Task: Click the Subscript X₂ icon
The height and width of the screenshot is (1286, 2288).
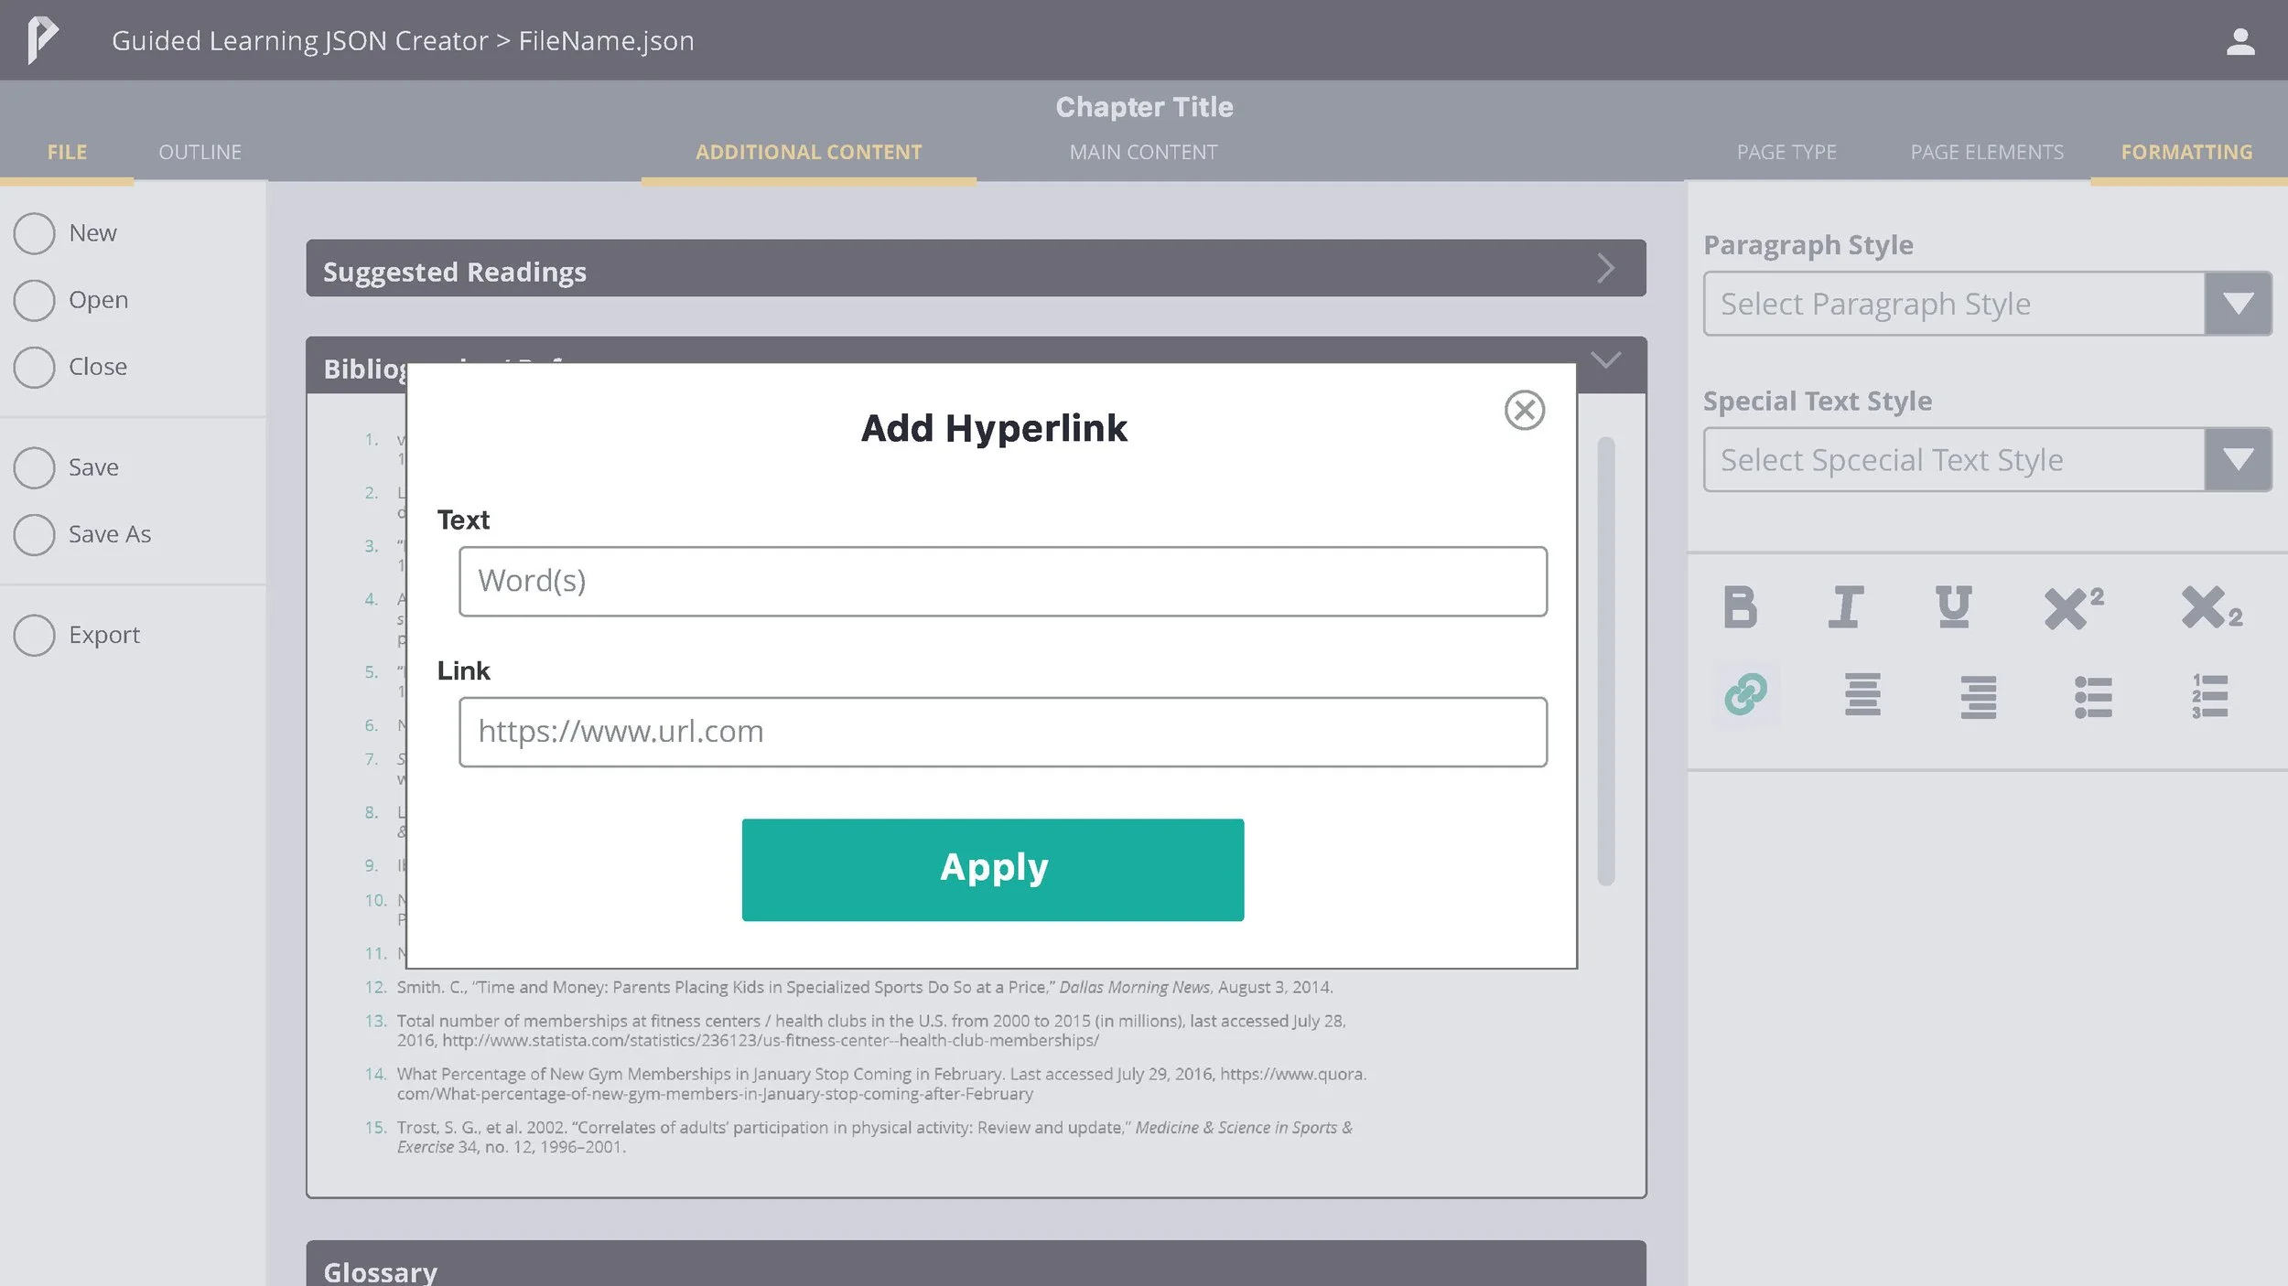Action: 2210,607
